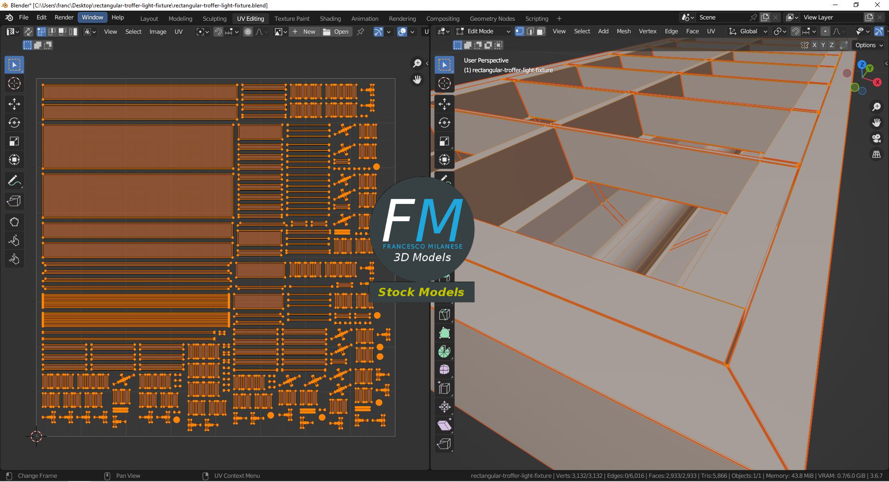This screenshot has height=482, width=889.
Task: Click the UV editor pan hand gizmo
Action: [x=417, y=80]
